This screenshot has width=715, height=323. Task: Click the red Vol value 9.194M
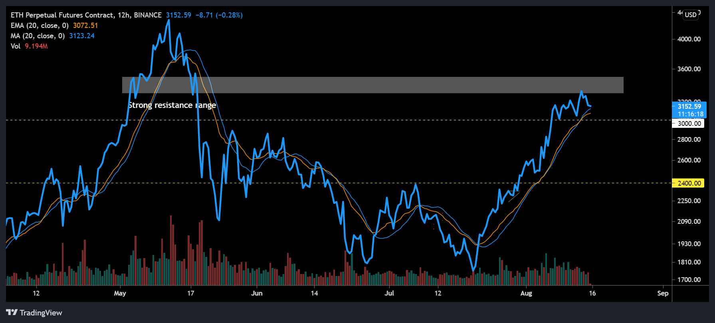[36, 46]
